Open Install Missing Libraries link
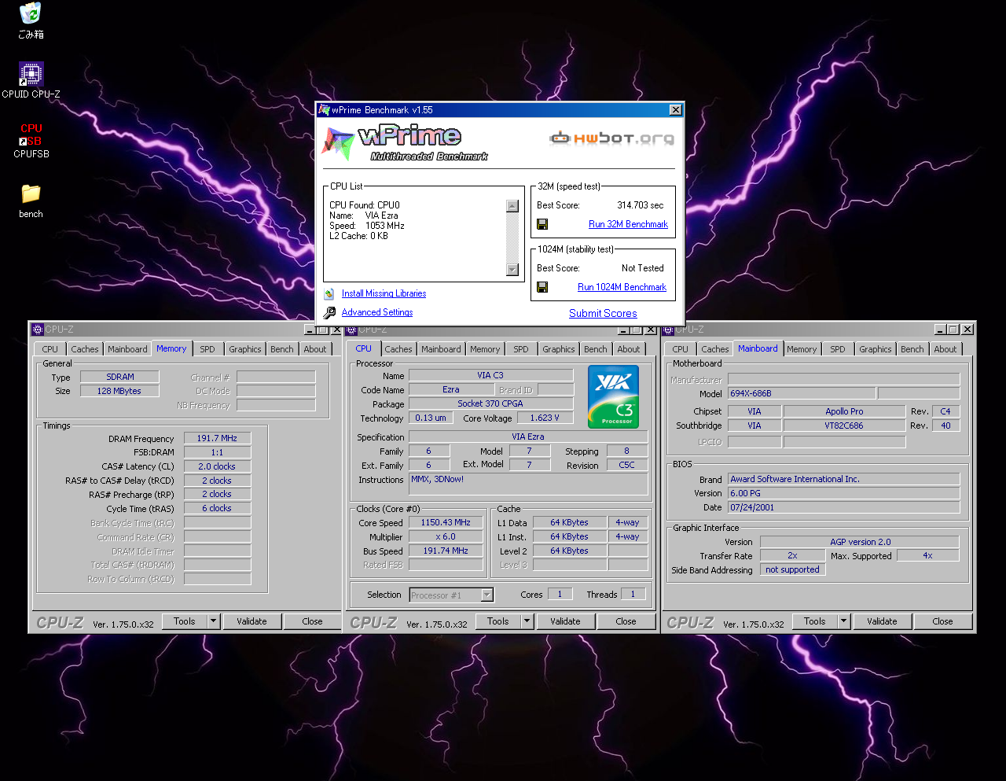 coord(384,293)
